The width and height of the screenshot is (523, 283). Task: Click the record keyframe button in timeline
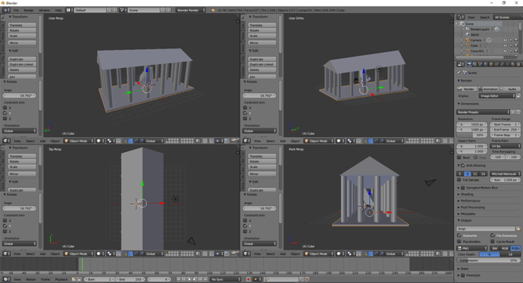(x=248, y=279)
